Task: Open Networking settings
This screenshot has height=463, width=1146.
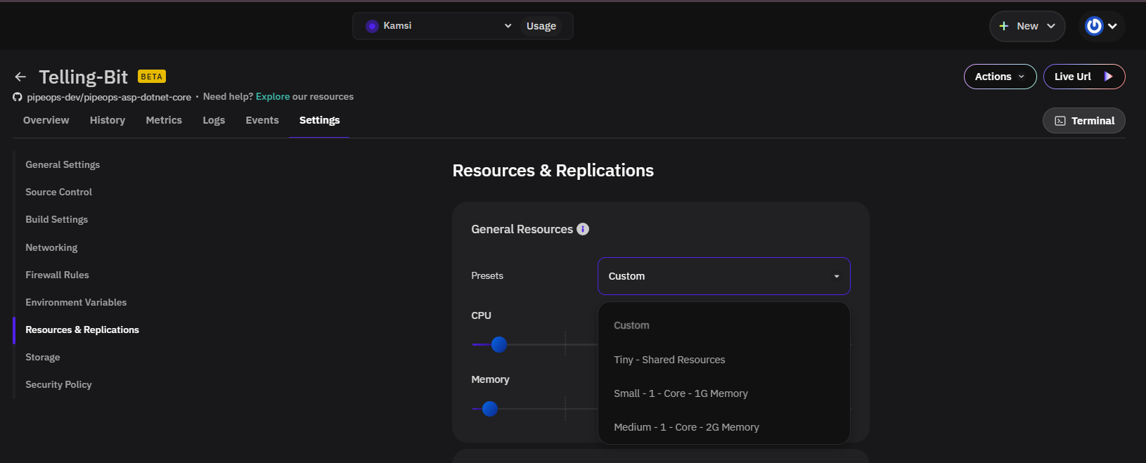Action: pos(51,247)
